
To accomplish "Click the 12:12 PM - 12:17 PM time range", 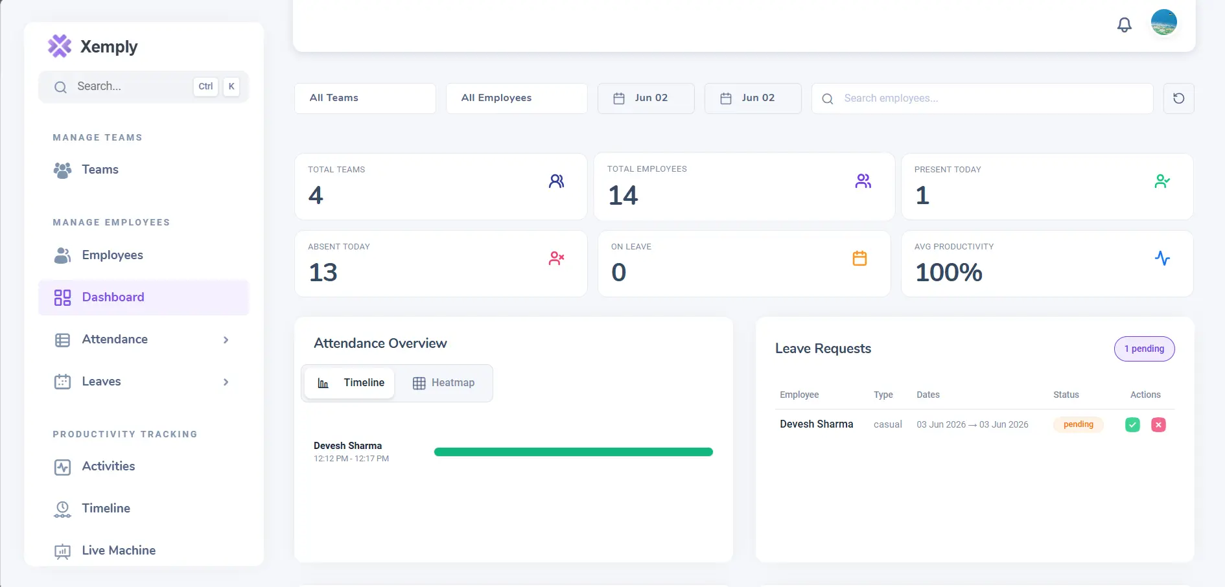I will [351, 459].
